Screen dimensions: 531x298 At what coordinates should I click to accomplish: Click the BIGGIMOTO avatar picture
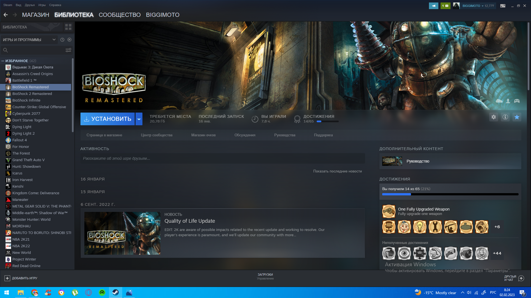[456, 6]
